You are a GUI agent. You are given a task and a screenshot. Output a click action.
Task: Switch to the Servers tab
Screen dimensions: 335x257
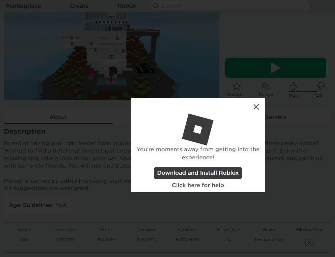pos(275,117)
